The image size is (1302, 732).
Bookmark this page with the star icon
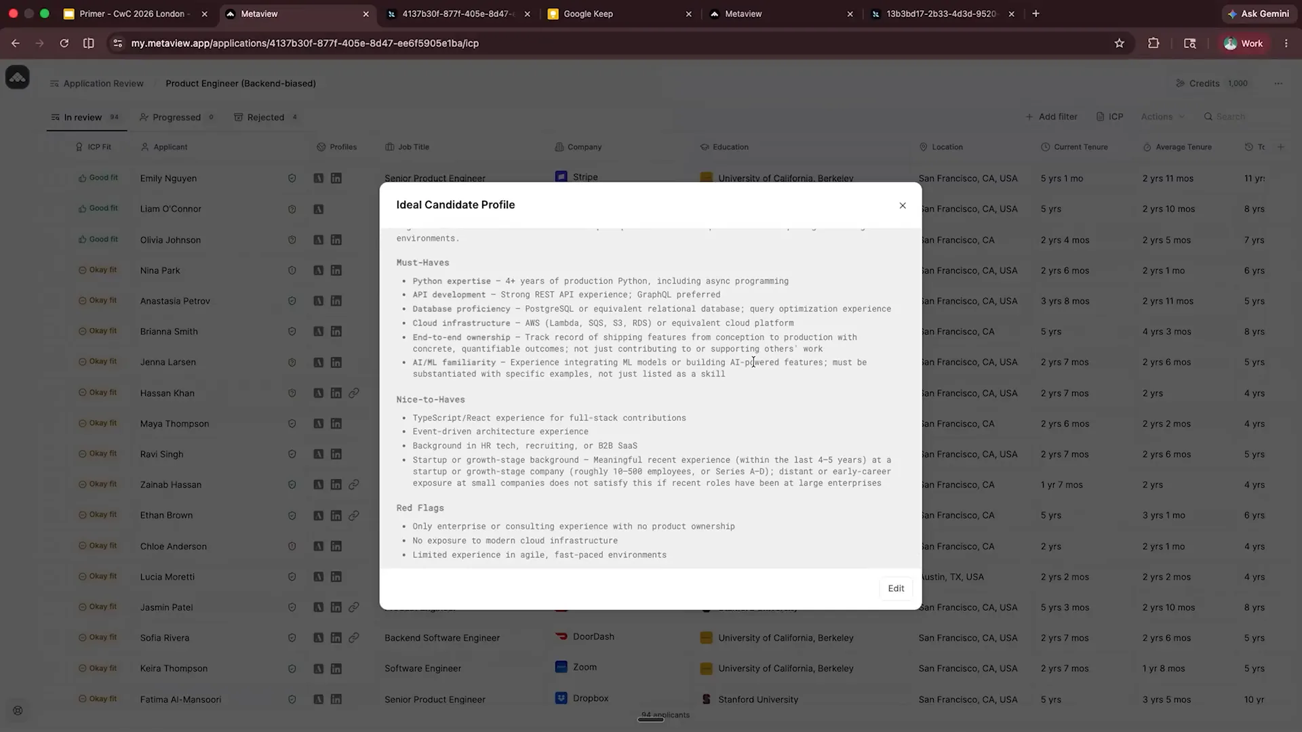(1120, 43)
